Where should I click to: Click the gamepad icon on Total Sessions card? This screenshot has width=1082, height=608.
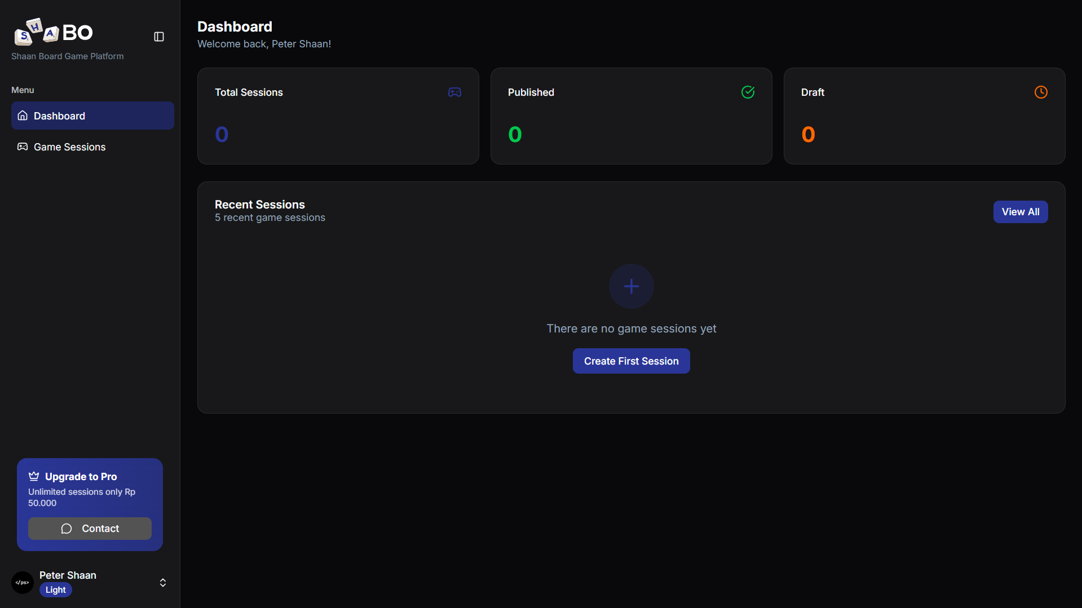(x=454, y=92)
